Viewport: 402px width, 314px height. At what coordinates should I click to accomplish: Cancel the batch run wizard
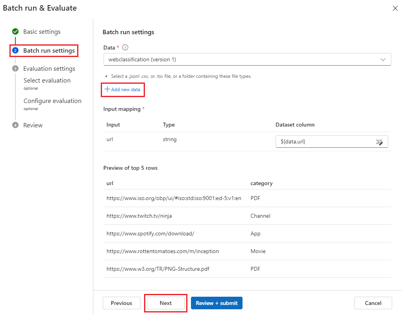click(x=373, y=303)
